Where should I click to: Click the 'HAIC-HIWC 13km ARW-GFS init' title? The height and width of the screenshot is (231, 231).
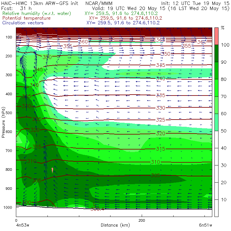(39, 3)
